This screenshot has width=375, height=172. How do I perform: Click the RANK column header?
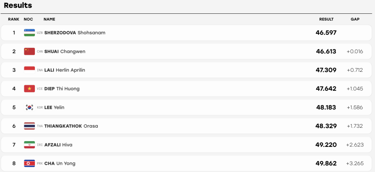coord(14,19)
